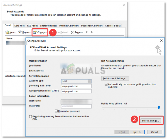Click Remove in Account Settings toolbar

(77, 32)
